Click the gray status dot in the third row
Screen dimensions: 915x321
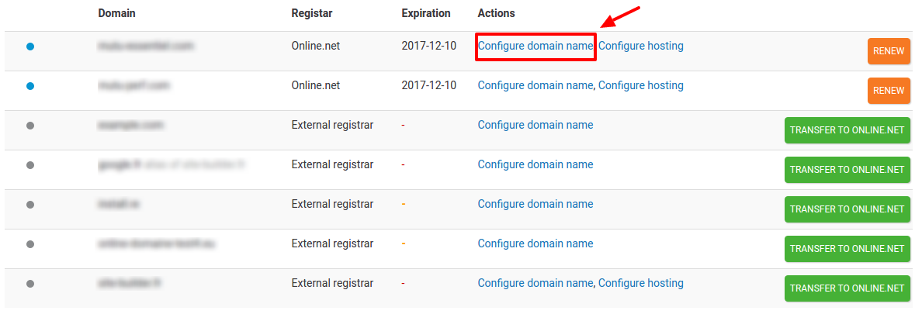(30, 126)
